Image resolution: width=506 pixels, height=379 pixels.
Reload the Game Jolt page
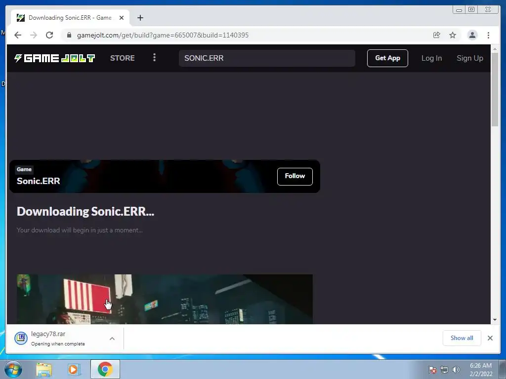tap(49, 35)
